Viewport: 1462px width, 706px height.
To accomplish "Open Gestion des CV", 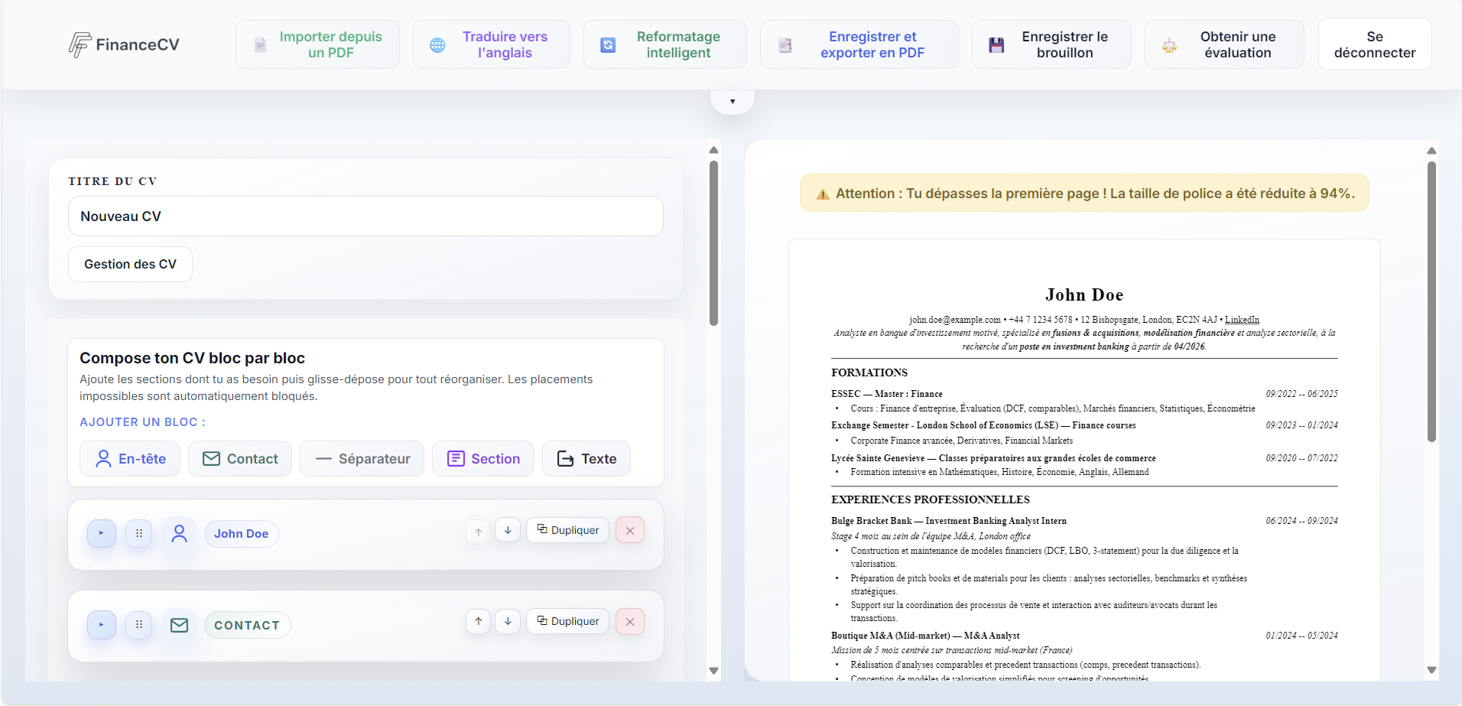I will point(129,264).
